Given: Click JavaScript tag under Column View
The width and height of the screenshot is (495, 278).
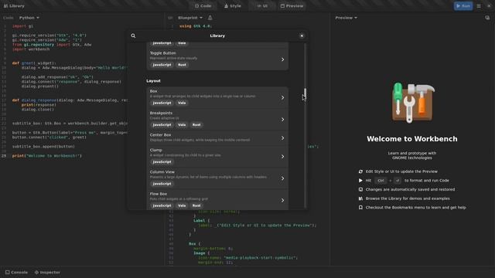Looking at the screenshot, I should (x=162, y=184).
